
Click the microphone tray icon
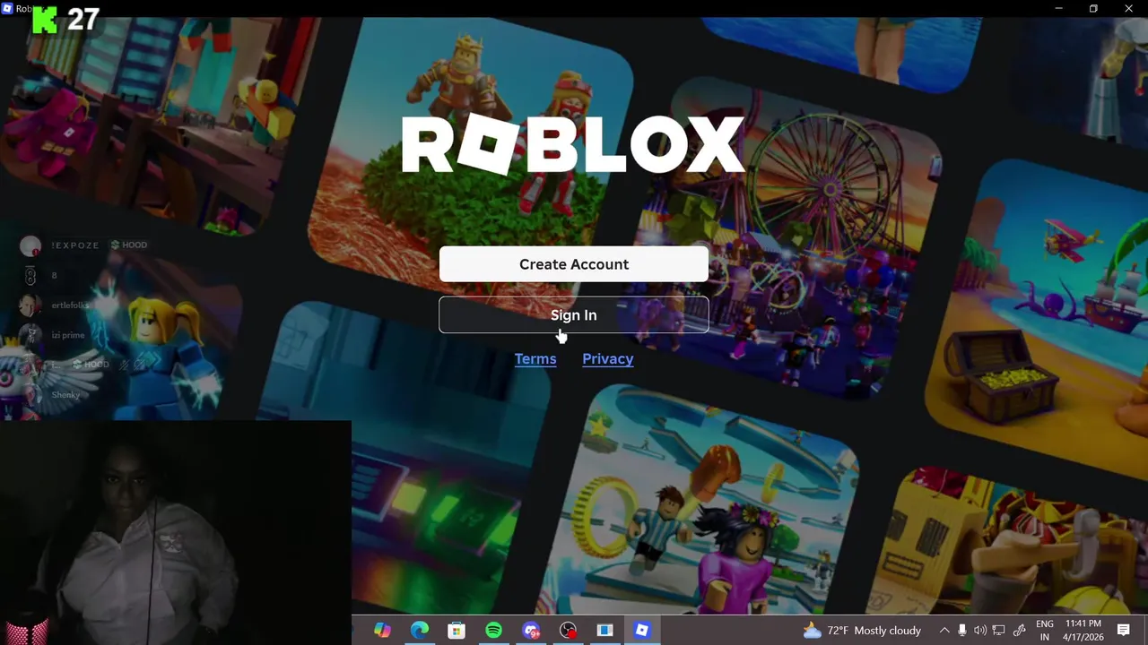point(962,631)
